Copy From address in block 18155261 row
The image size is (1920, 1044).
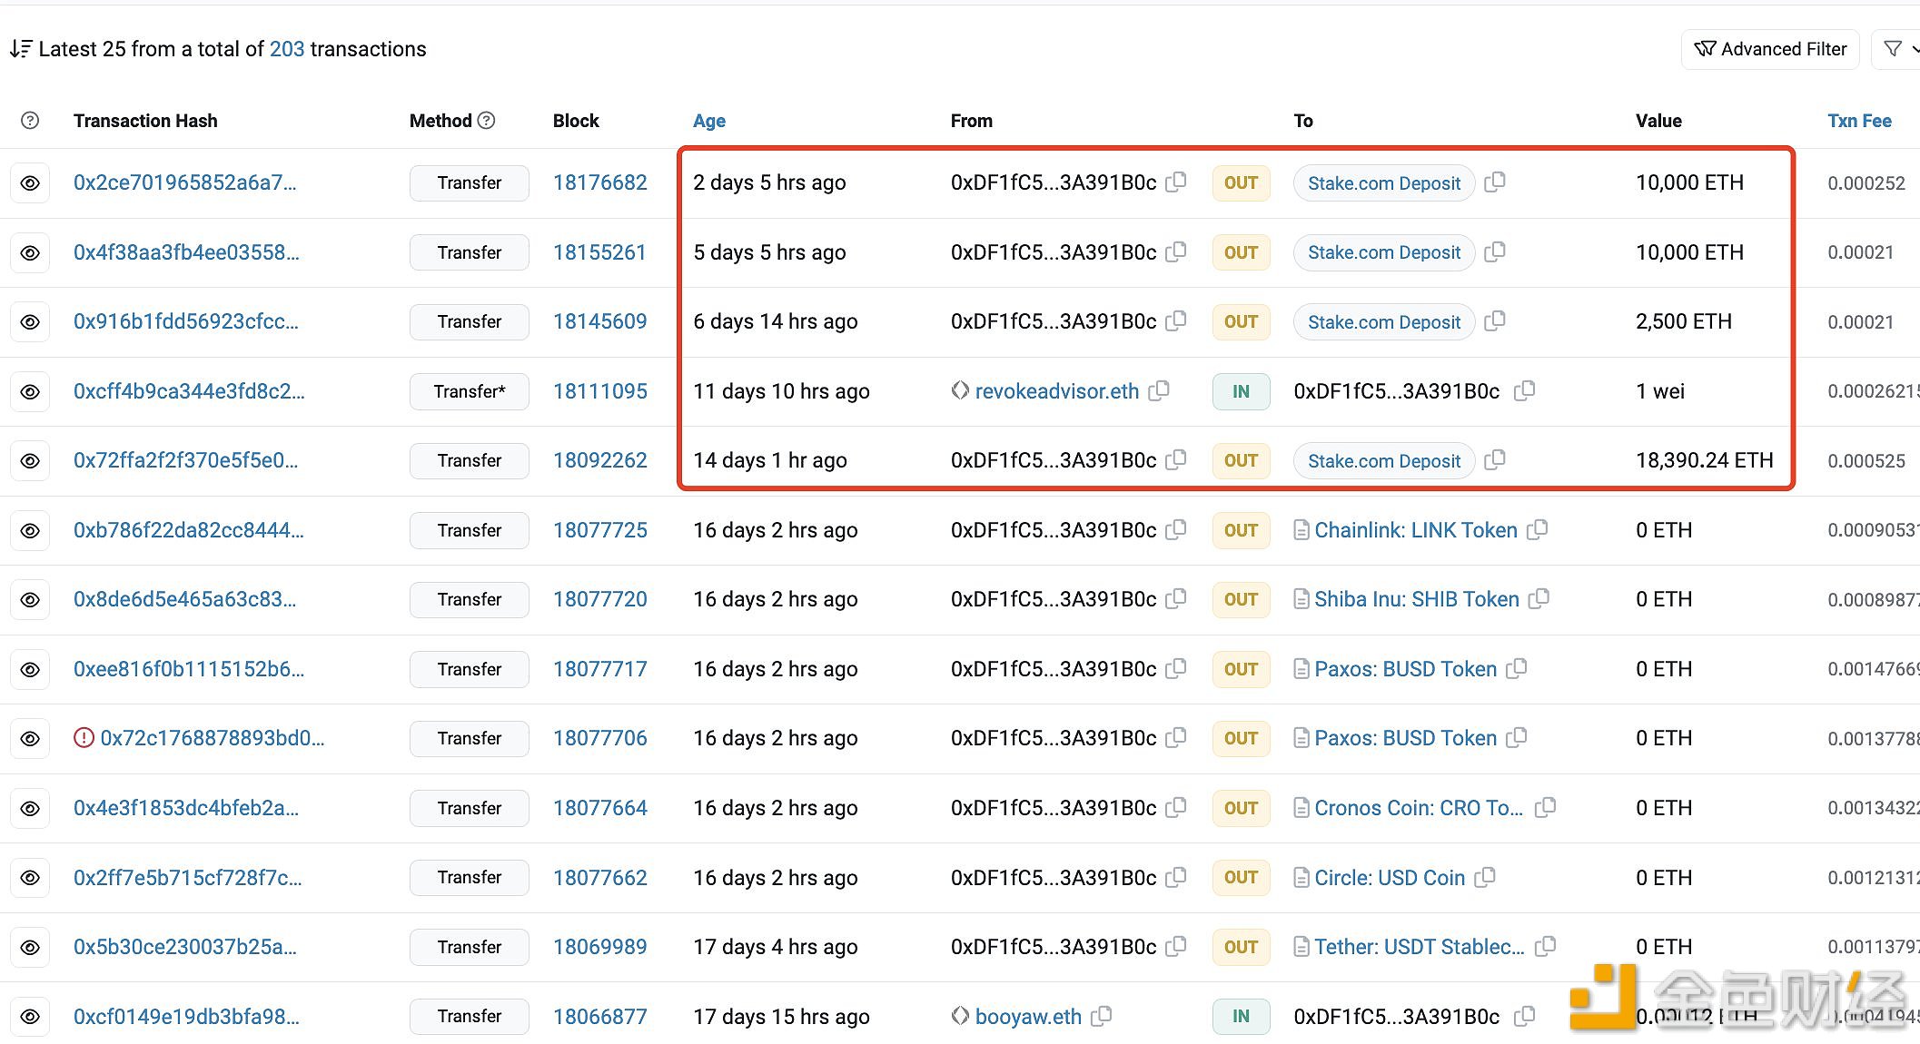tap(1176, 251)
